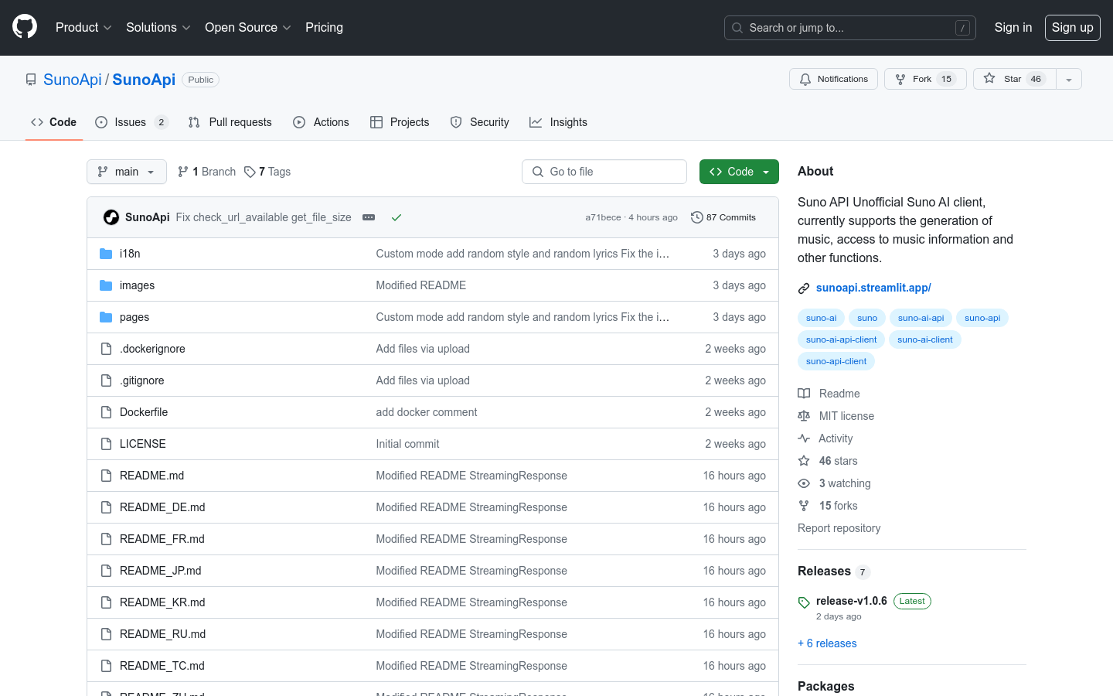Switch to the Projects tab
1113x696 pixels.
[x=400, y=122]
